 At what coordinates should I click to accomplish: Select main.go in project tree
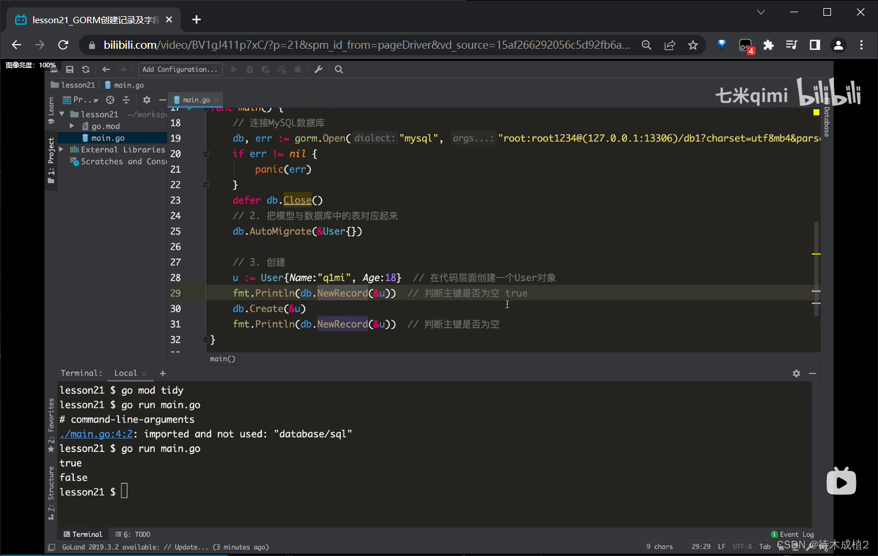tap(107, 138)
